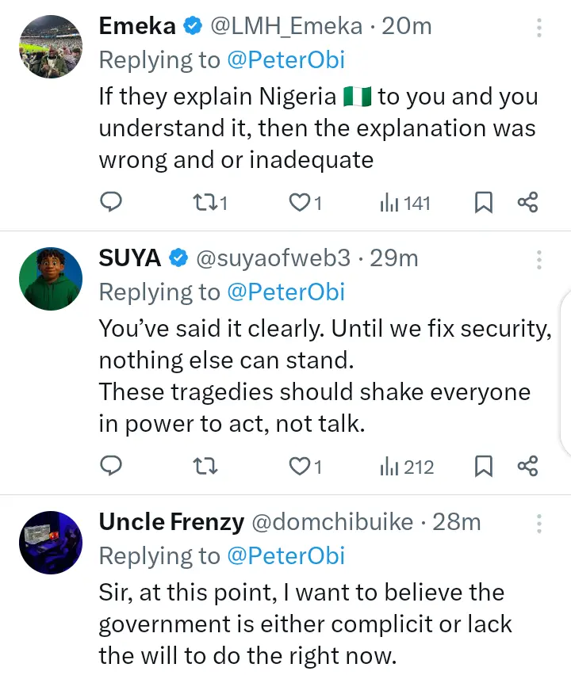The width and height of the screenshot is (571, 679).
Task: Open SUYA's profile picture
Action: tap(50, 278)
